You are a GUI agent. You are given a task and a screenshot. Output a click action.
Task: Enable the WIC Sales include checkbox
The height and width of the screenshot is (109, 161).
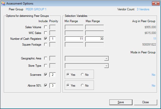[x=46, y=33]
